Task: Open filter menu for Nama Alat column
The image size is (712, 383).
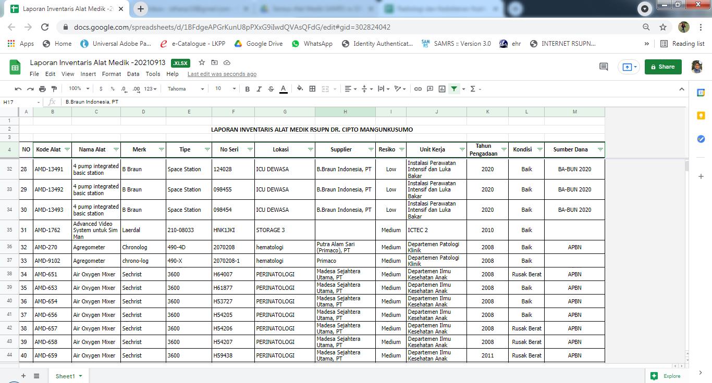Action: pyautogui.click(x=116, y=149)
